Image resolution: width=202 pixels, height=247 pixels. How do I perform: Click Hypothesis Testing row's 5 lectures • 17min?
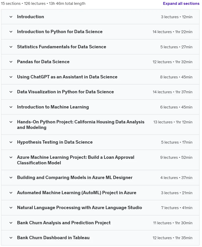click(177, 142)
